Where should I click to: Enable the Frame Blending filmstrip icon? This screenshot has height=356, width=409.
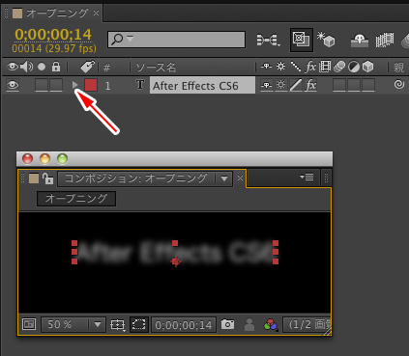tap(385, 40)
